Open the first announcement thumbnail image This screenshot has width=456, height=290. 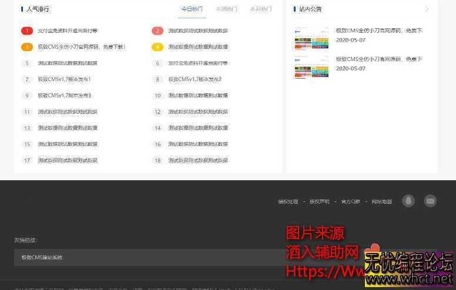click(311, 38)
